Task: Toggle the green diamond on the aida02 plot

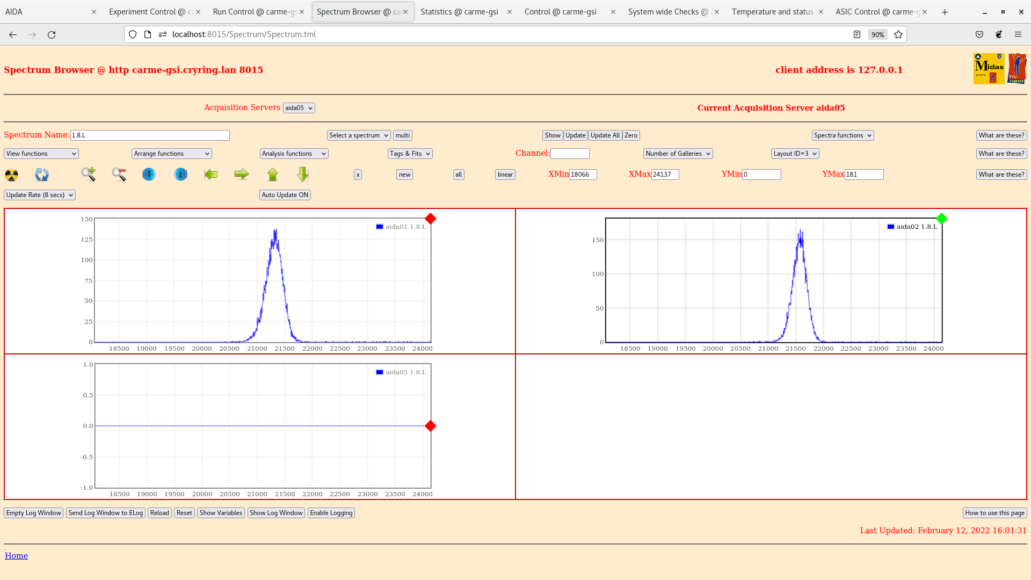Action: pos(941,219)
